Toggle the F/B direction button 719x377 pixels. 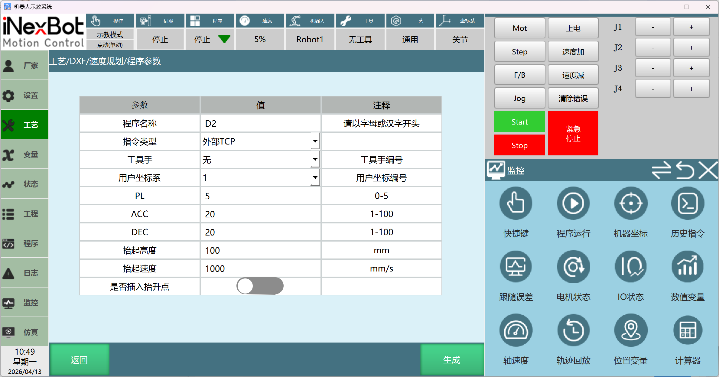(519, 75)
